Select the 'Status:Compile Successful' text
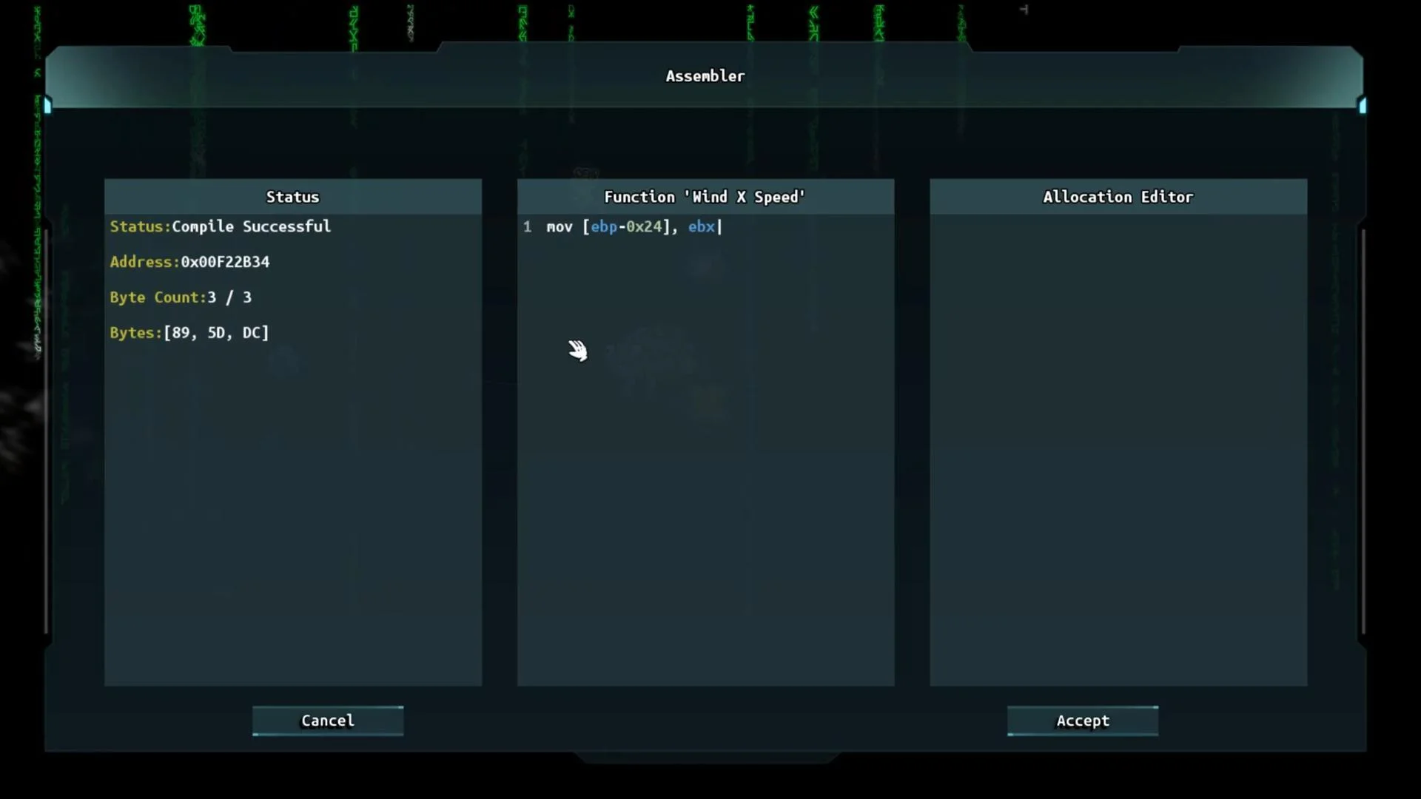The image size is (1421, 799). pos(221,226)
